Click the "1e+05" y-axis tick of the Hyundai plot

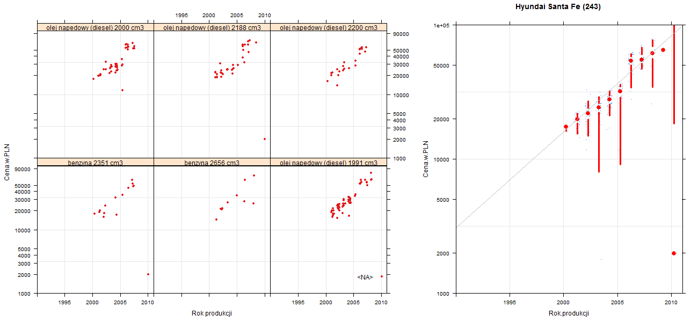pyautogui.click(x=441, y=25)
